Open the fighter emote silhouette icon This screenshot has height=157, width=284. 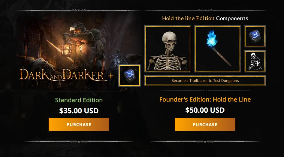click(x=255, y=61)
